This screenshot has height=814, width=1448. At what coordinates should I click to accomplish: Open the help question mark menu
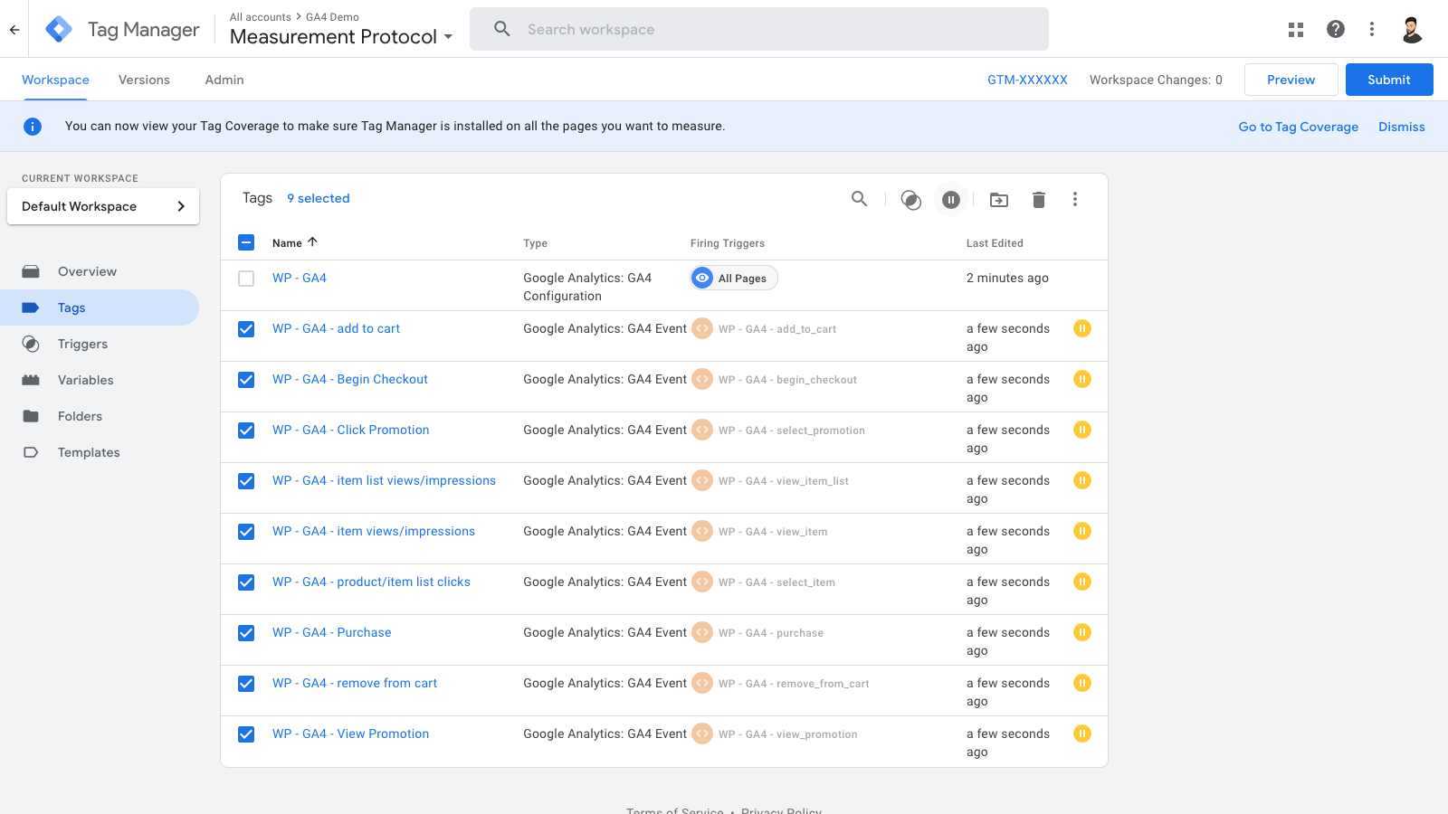tap(1336, 29)
